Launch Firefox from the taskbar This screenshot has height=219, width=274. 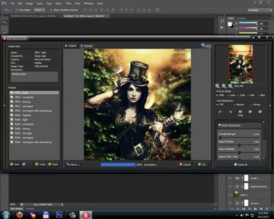pos(19,215)
